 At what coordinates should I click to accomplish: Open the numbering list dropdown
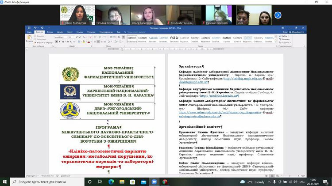103,37
